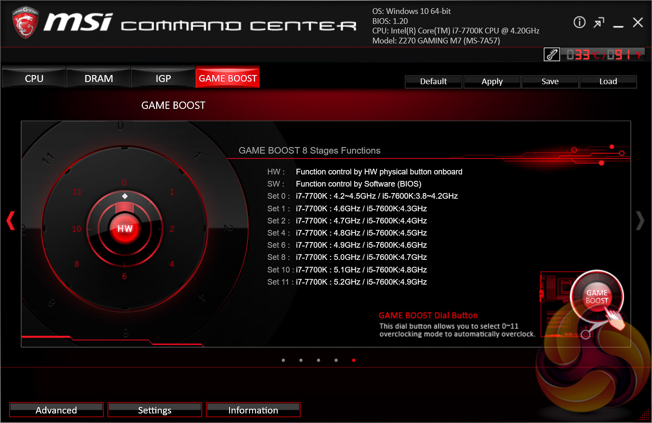
Task: Jump to the second page indicator dot
Action: pos(301,360)
